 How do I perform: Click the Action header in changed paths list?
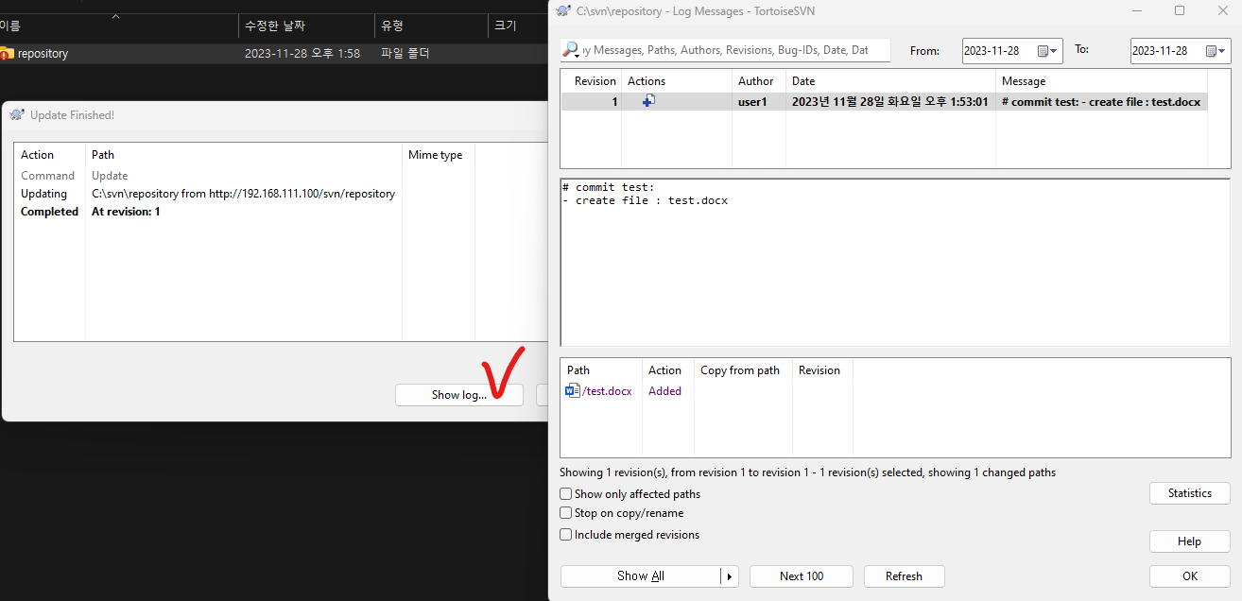point(668,370)
